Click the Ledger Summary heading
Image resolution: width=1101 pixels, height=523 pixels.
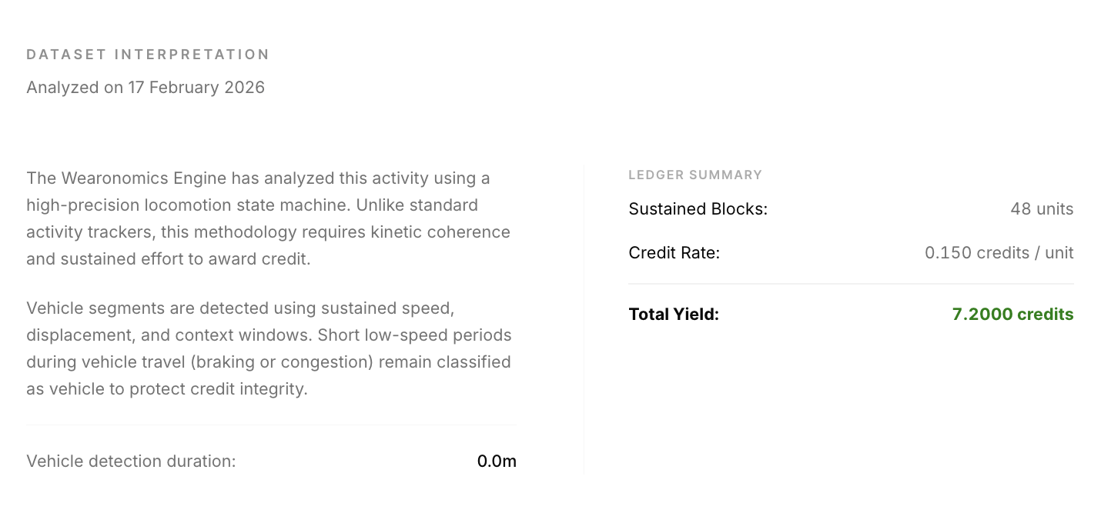(695, 175)
